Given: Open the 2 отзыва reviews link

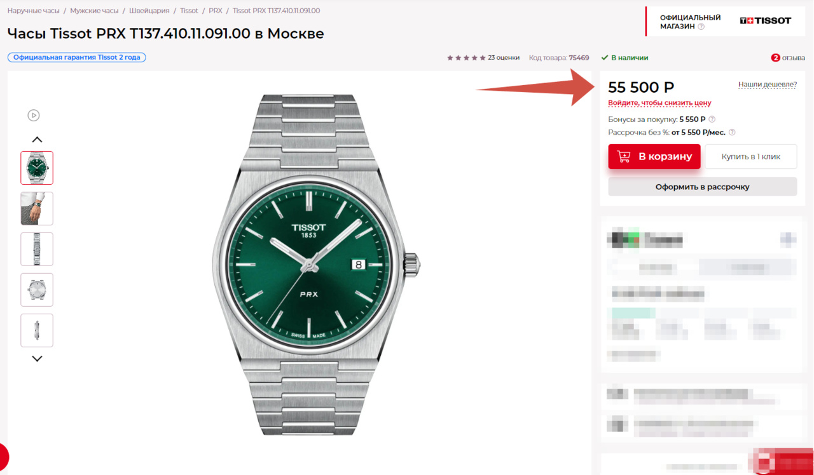Looking at the screenshot, I should coord(788,58).
